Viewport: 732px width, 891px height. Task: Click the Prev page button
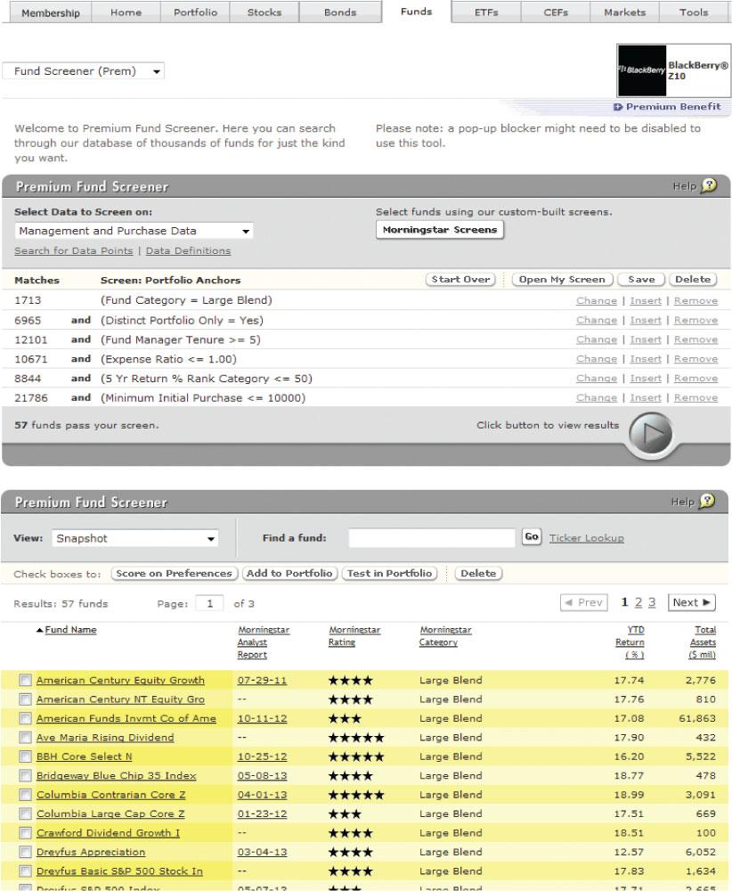pos(584,602)
